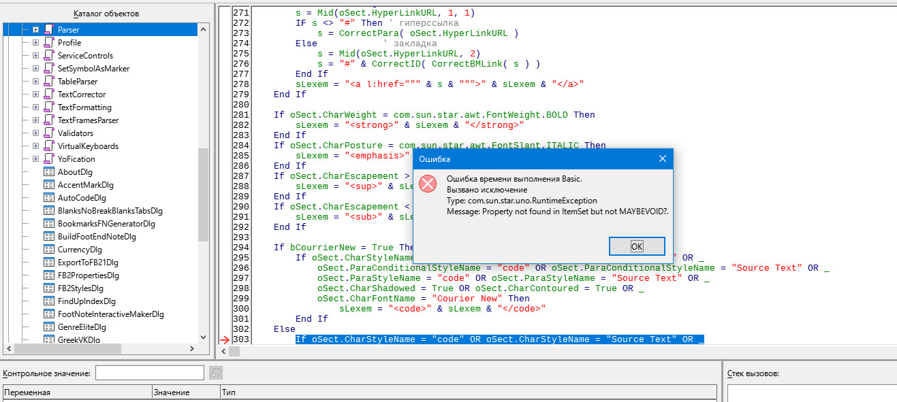The height and width of the screenshot is (402, 897).
Task: Select the Validators label in the tree
Action: point(76,133)
